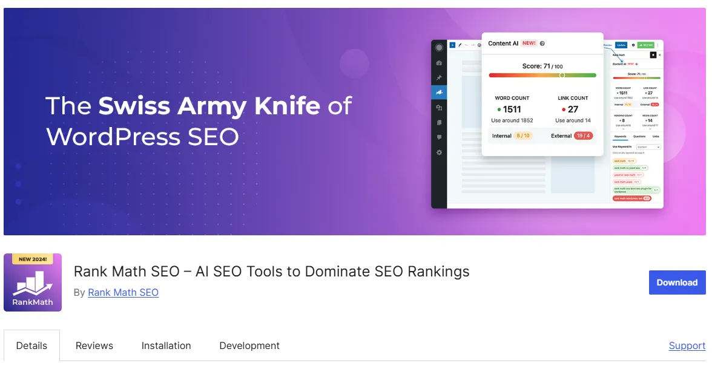Click the Download button
The width and height of the screenshot is (712, 372).
coord(677,282)
